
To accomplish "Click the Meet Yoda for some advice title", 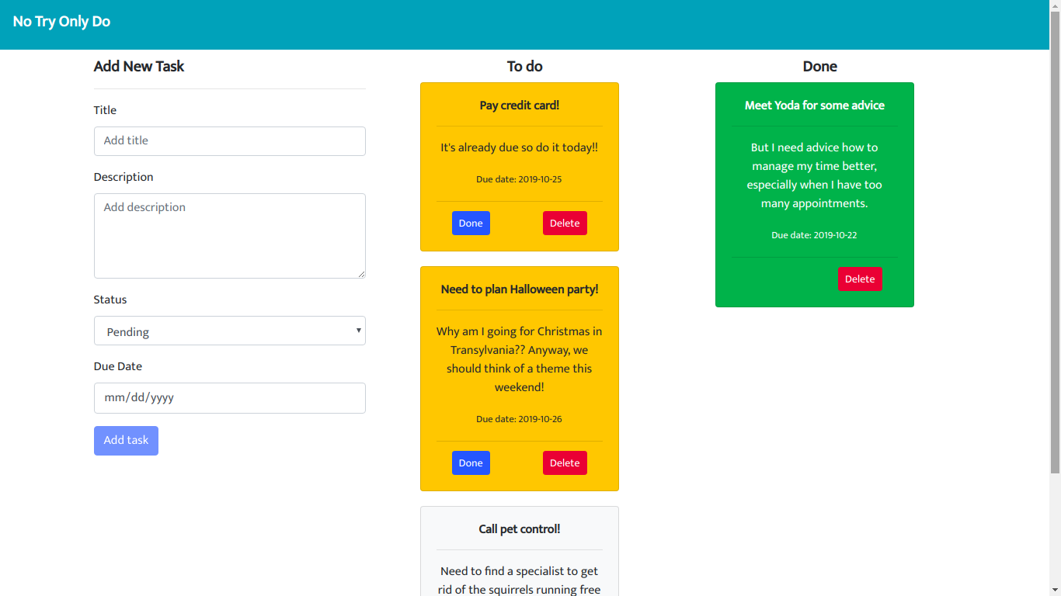I will [815, 106].
